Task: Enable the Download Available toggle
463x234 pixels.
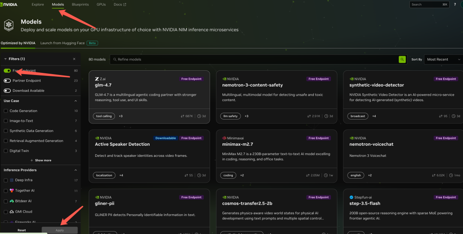Action: (x=7, y=90)
